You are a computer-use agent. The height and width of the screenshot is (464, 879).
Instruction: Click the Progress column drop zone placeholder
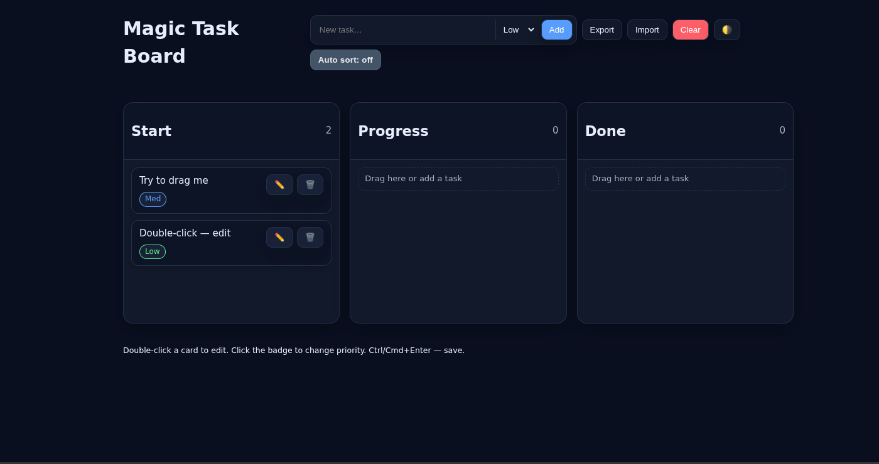coord(458,179)
